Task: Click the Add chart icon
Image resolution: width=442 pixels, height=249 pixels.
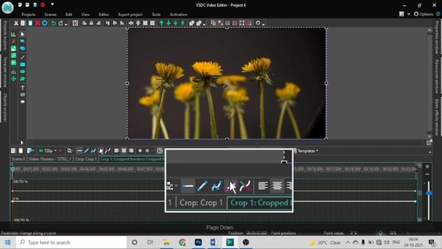Action: pyautogui.click(x=13, y=34)
